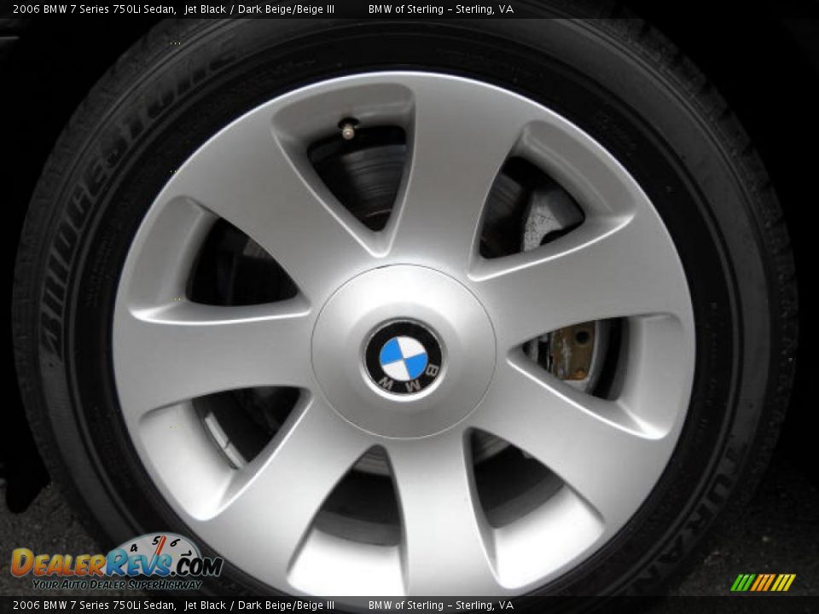The height and width of the screenshot is (614, 819).
Task: Click the bottom 'BMW of Sterling – Sterling, VA' text
Action: (441, 605)
